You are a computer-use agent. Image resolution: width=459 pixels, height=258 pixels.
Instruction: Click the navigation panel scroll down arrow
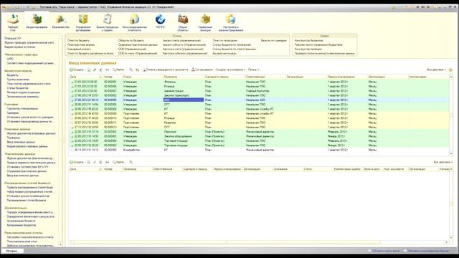point(61,245)
